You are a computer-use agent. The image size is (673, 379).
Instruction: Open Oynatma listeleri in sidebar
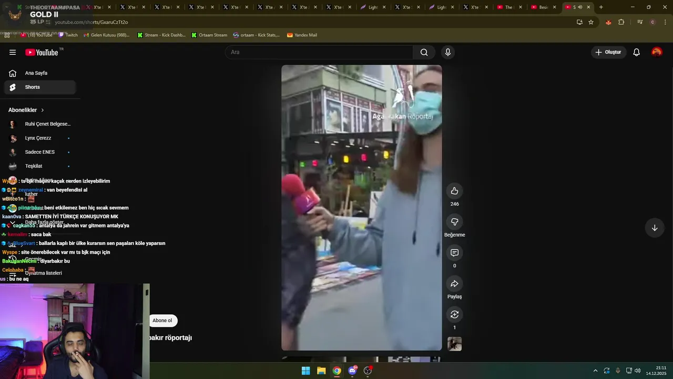click(40, 273)
